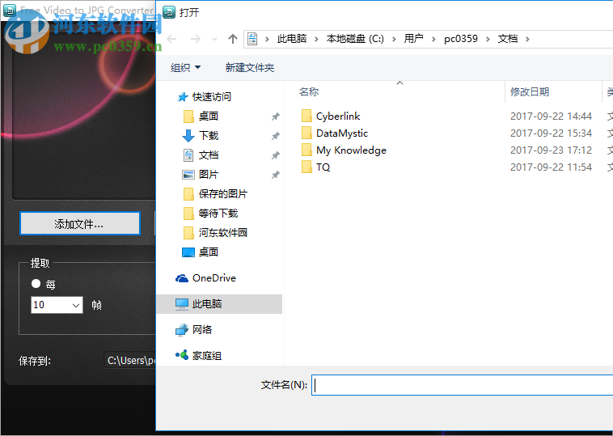613x436 pixels.
Task: Focus the 文件名(N) input field
Action: click(x=463, y=385)
